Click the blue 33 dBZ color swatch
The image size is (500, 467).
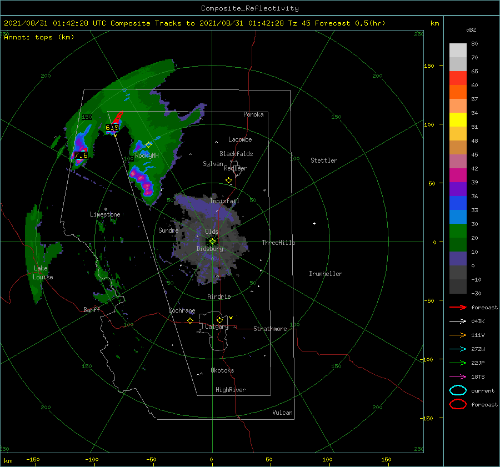click(458, 203)
